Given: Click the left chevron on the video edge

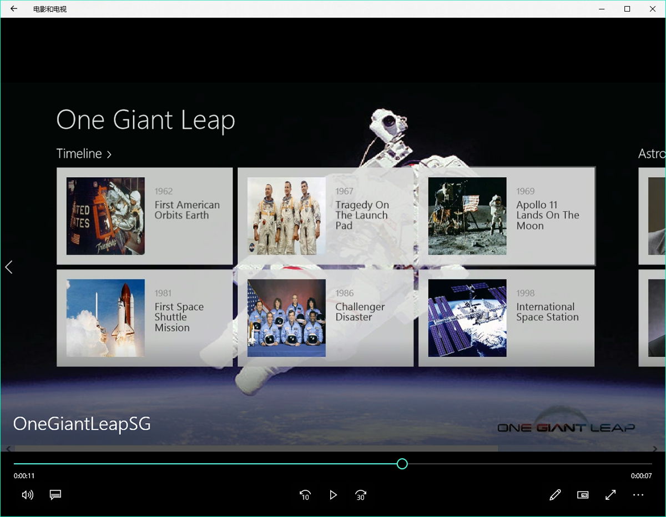Looking at the screenshot, I should [x=8, y=267].
